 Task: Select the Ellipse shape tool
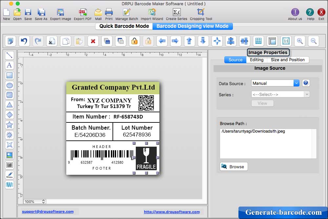pos(10,85)
